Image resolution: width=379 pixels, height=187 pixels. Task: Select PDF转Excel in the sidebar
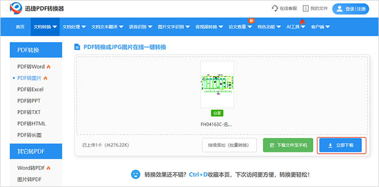pos(30,89)
